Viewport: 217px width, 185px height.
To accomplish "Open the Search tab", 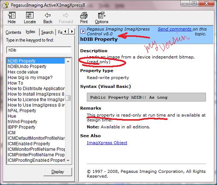I will click(47, 32).
